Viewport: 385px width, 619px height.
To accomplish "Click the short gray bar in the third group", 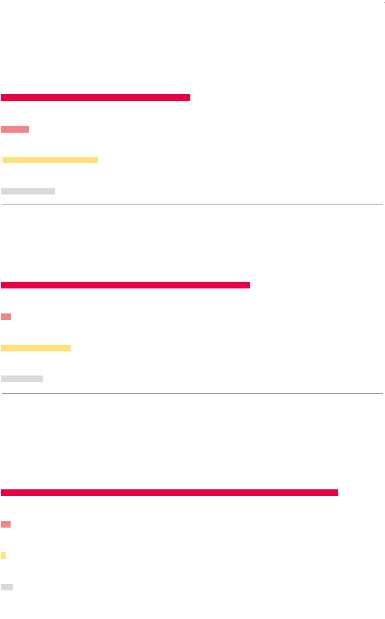I will pyautogui.click(x=7, y=587).
